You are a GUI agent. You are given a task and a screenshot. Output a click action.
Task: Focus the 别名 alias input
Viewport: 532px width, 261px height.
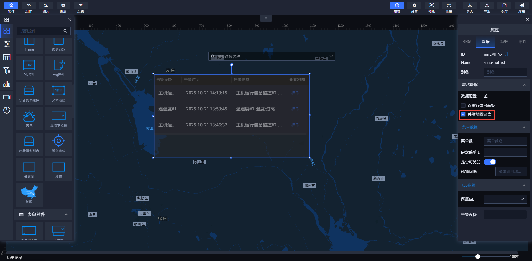point(505,72)
